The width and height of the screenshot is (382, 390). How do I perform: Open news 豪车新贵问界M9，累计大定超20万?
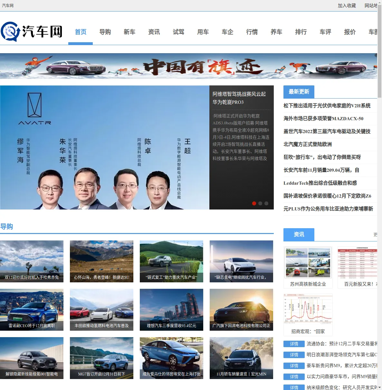click(342, 366)
